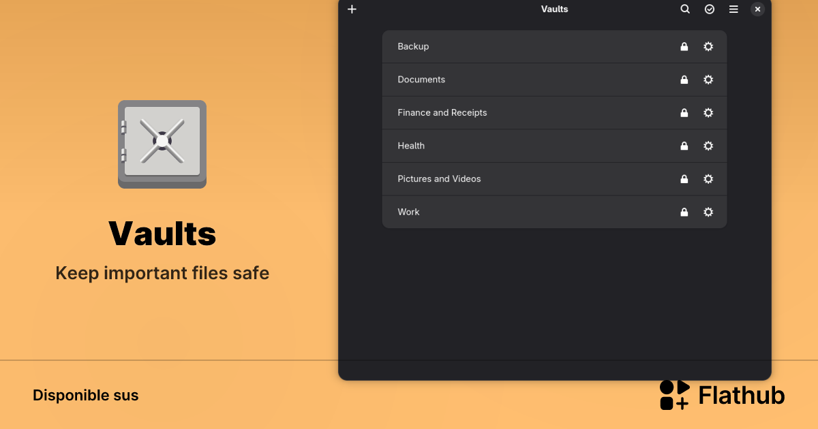Viewport: 818px width, 429px height.
Task: Open search with the magnifying glass icon
Action: tap(685, 9)
